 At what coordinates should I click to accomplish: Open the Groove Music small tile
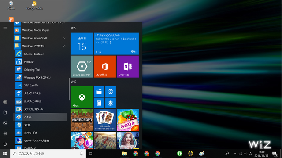(x=111, y=92)
